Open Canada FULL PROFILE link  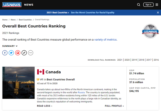tap(114, 106)
